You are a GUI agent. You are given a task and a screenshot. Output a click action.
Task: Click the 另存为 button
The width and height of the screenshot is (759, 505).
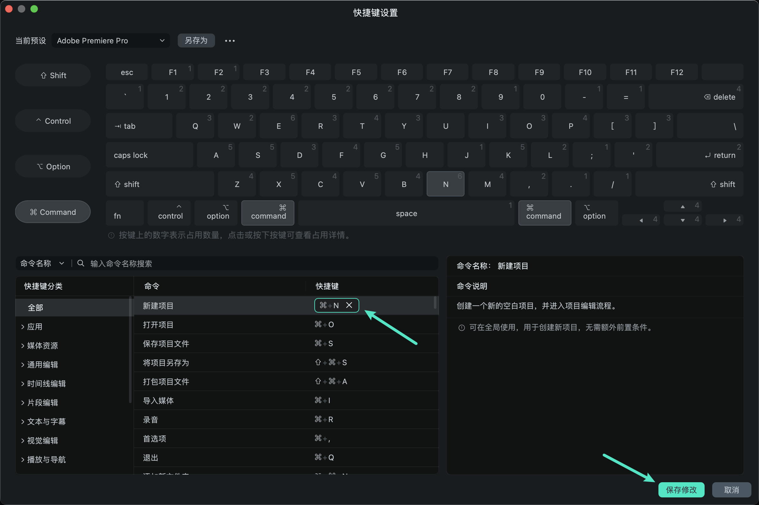196,41
